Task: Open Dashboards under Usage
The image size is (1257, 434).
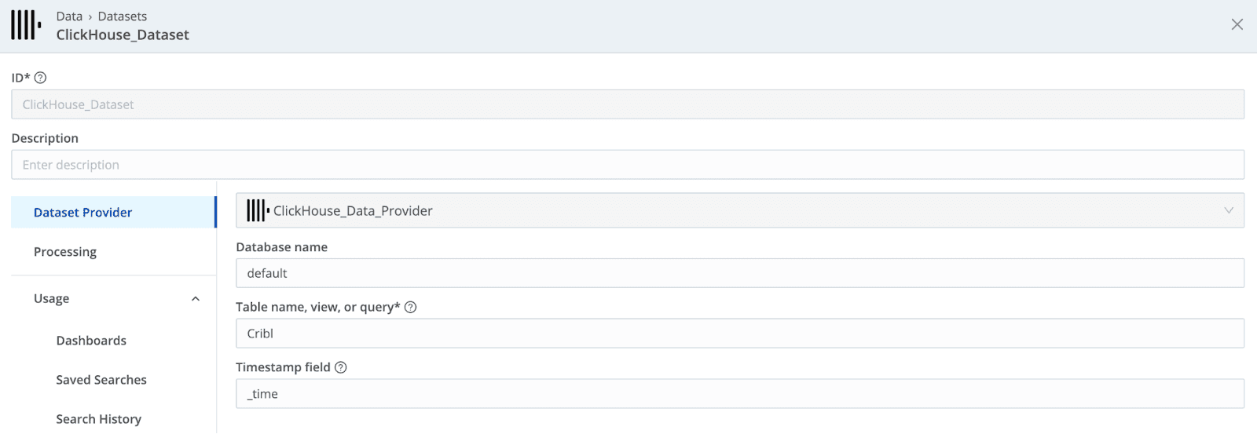Action: pos(91,341)
